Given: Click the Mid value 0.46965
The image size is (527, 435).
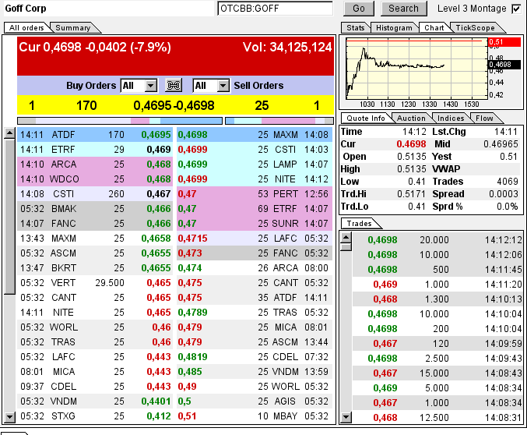Looking at the screenshot, I should [501, 144].
